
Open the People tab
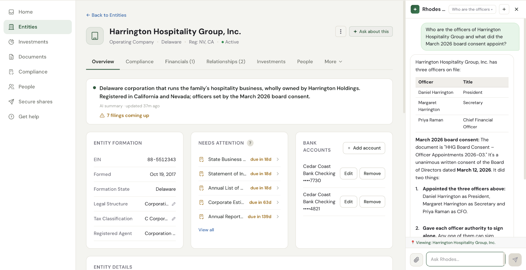305,61
